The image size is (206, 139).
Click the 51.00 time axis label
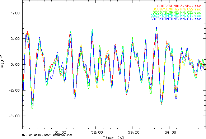[60, 132]
